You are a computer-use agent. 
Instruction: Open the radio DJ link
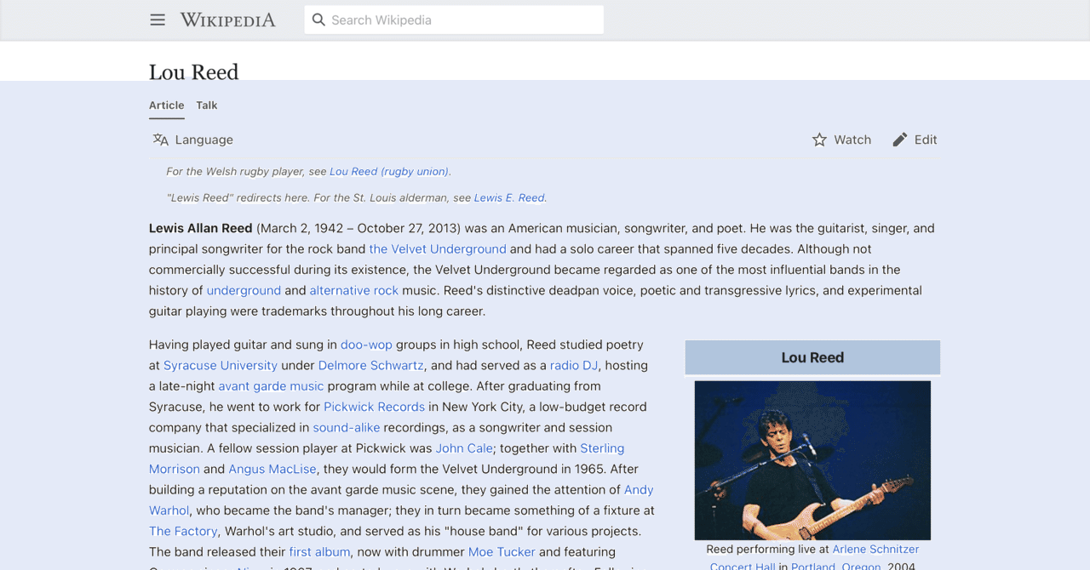coord(574,366)
